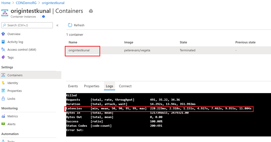Click the search magnifier icon
Image resolution: width=271 pixels, height=142 pixels.
5,25
